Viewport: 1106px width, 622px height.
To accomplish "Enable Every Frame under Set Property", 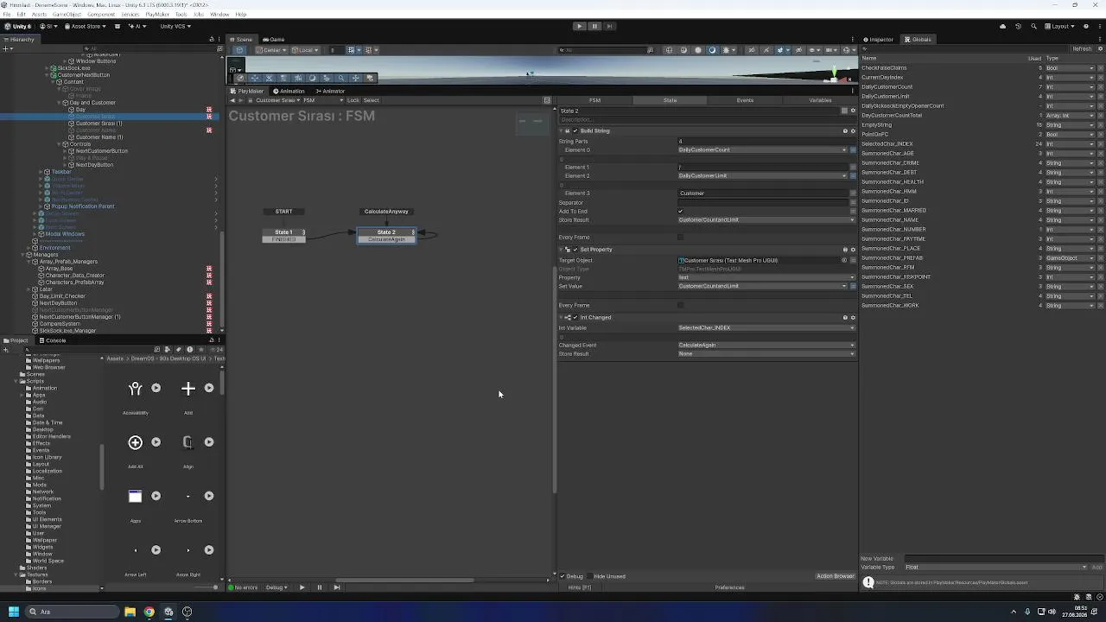I will coord(681,305).
